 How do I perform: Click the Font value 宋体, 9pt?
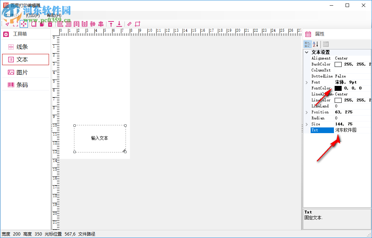(x=346, y=82)
